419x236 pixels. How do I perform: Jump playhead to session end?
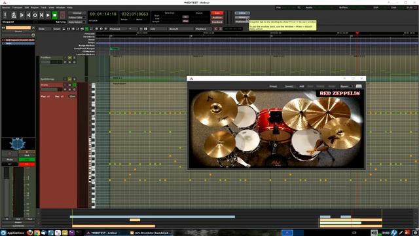point(28,15)
